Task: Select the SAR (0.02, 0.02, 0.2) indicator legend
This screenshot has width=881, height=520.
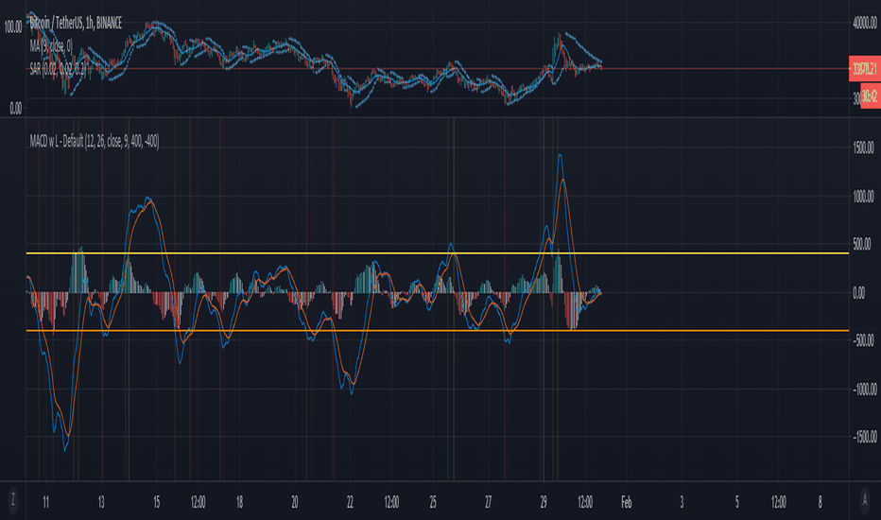Action: pyautogui.click(x=59, y=69)
